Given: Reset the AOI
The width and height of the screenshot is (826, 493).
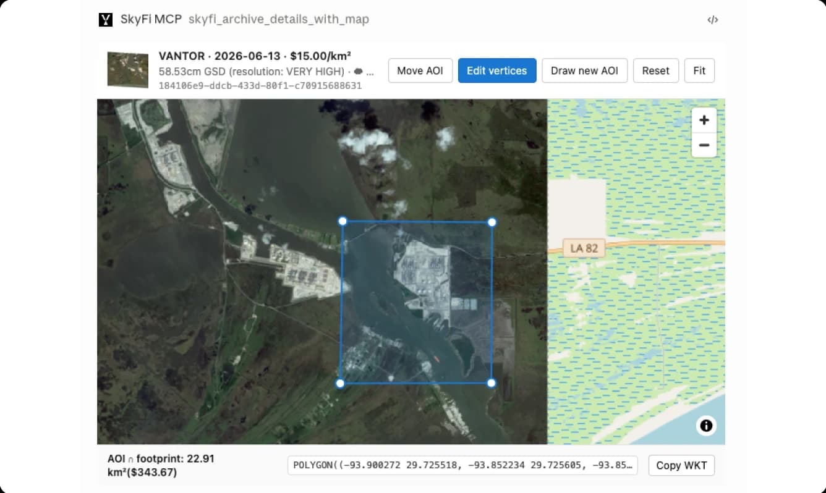Looking at the screenshot, I should coord(656,70).
